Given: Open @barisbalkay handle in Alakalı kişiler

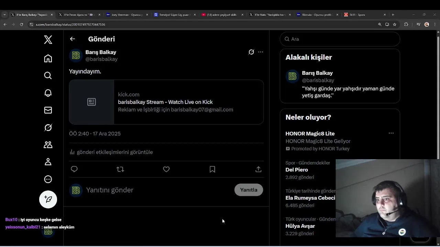Looking at the screenshot, I should (318, 80).
